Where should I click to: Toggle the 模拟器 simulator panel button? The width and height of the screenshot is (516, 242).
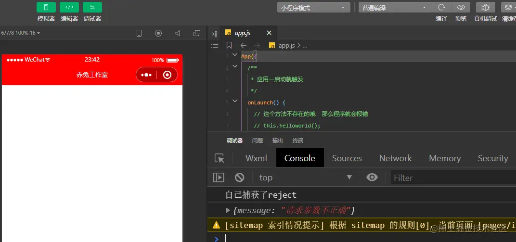click(46, 7)
